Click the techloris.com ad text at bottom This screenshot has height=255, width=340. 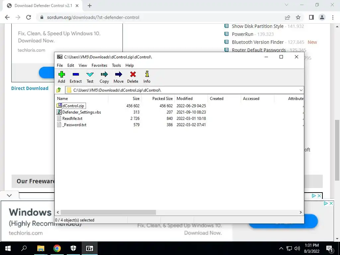pos(26,233)
